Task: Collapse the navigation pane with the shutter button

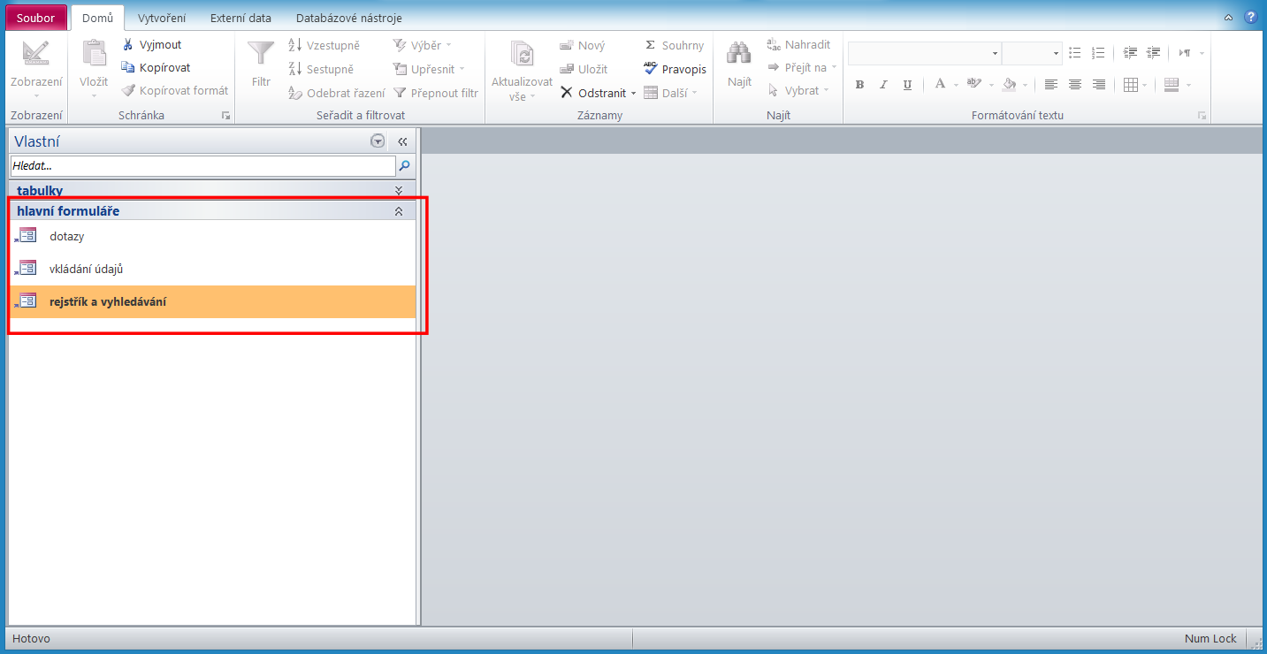Action: click(402, 141)
